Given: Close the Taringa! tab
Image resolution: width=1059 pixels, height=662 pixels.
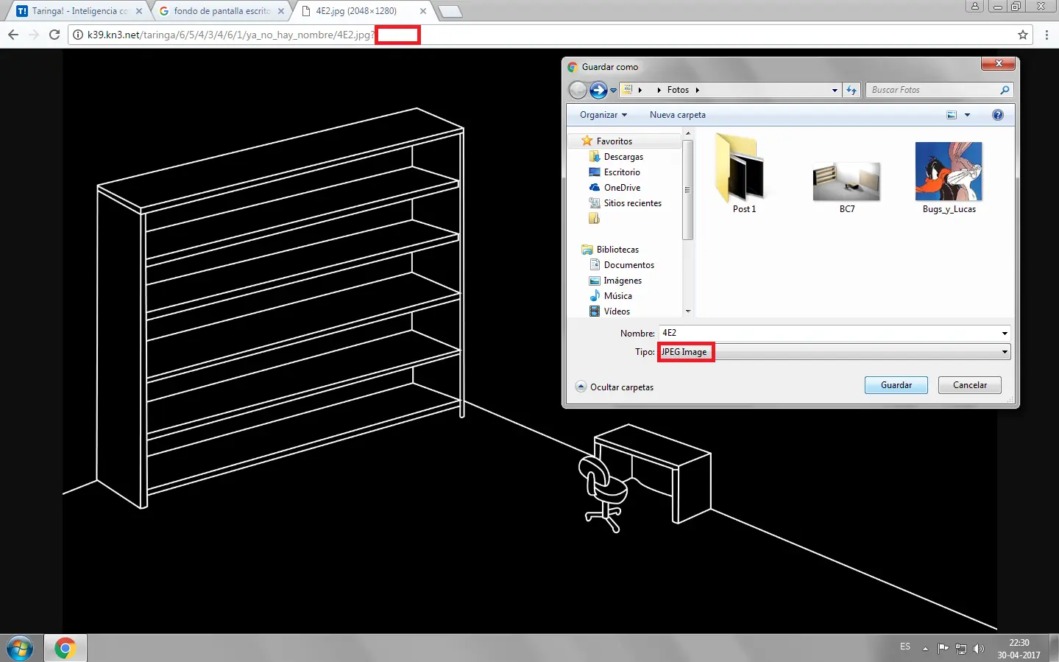Looking at the screenshot, I should pos(139,11).
